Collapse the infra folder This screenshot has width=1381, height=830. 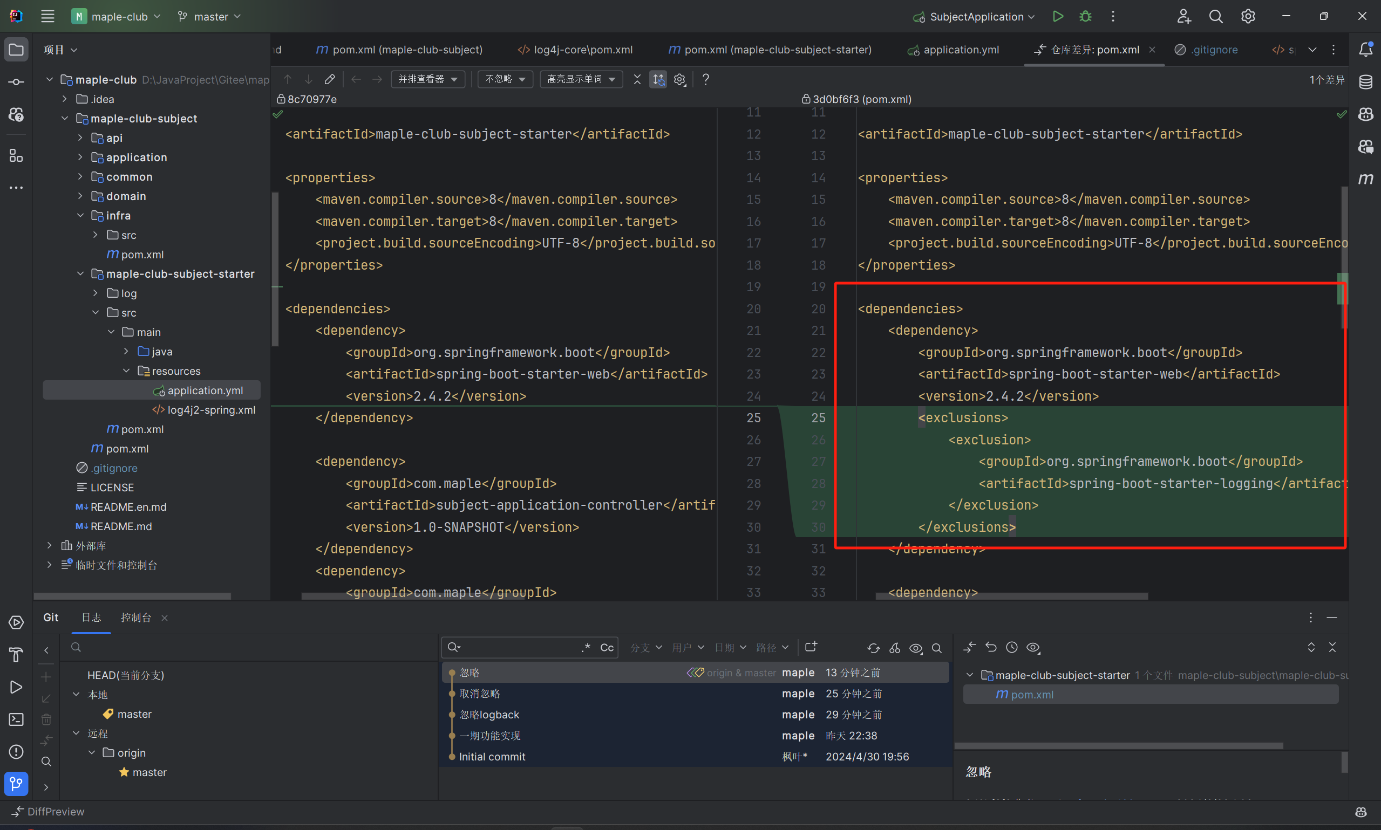click(80, 215)
